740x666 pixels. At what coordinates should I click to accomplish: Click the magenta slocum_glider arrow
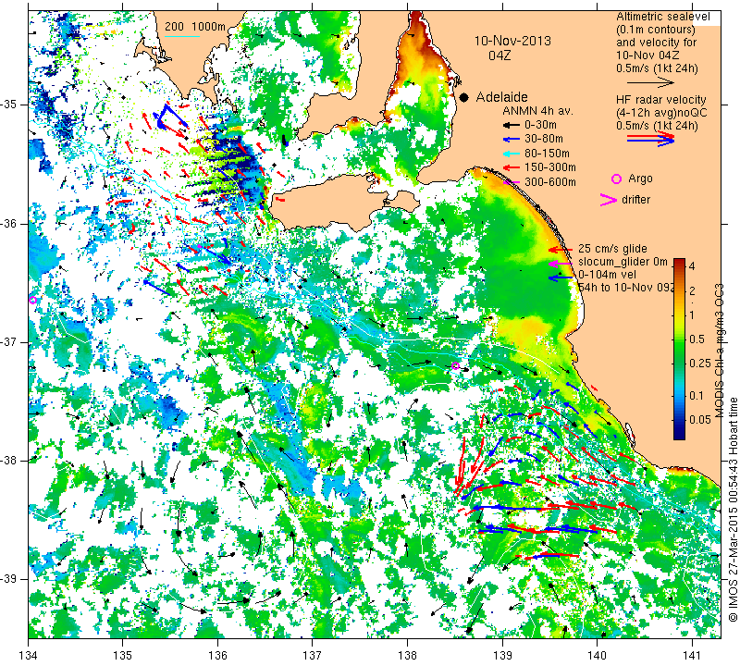point(561,264)
